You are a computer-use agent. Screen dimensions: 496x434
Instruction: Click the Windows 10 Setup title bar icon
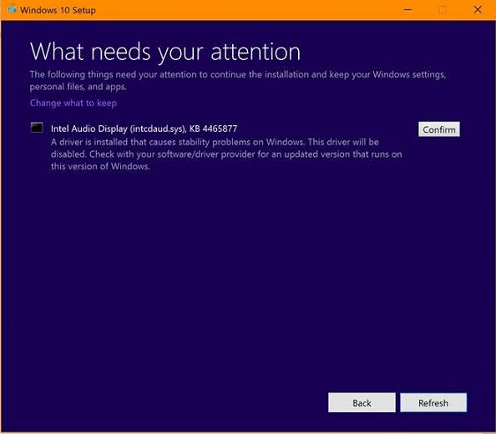pos(12,9)
